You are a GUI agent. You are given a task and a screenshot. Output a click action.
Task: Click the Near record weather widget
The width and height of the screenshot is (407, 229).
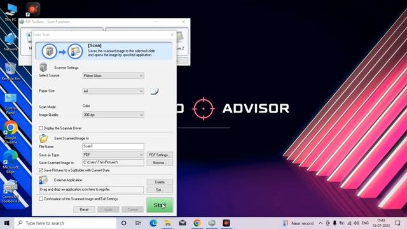click(298, 223)
